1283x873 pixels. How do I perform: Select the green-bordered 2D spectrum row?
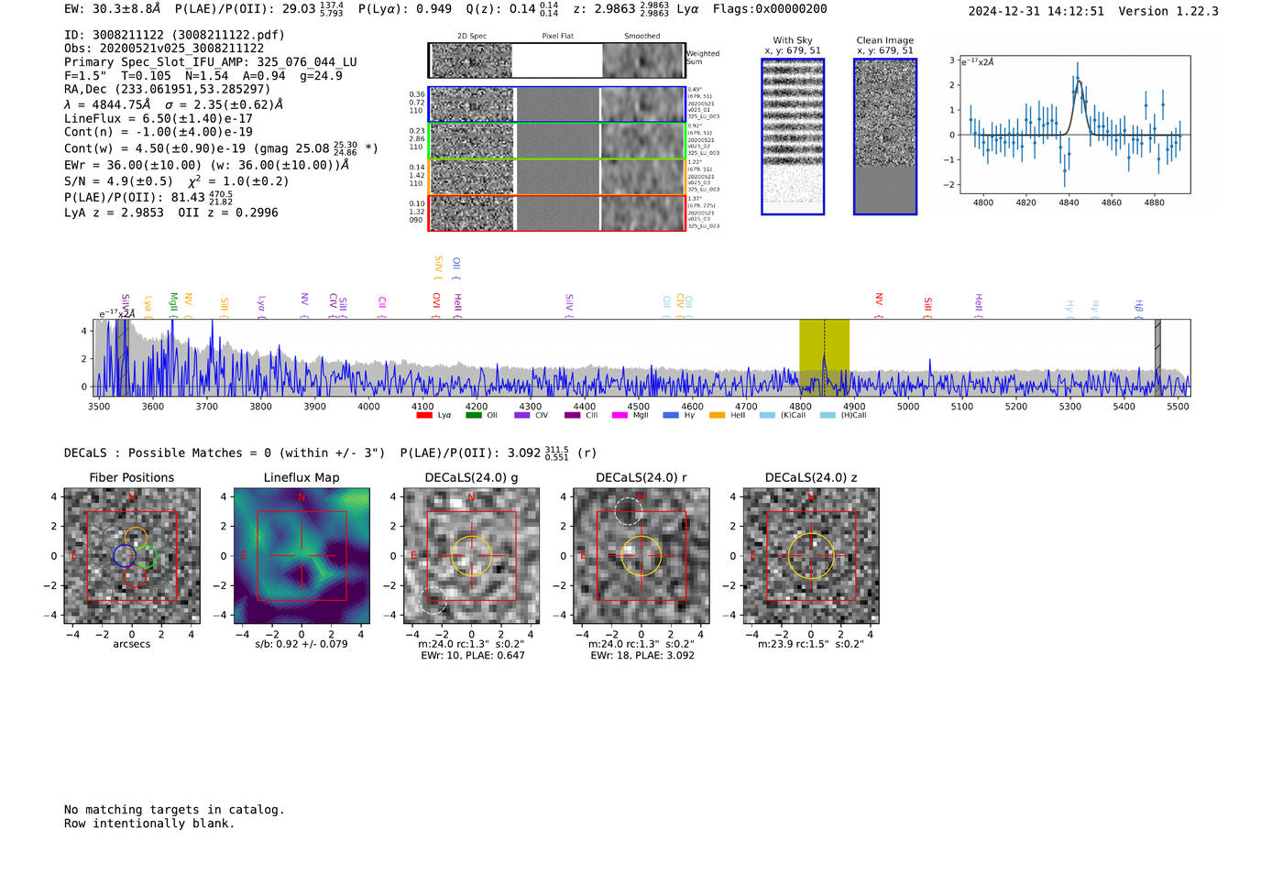point(556,141)
